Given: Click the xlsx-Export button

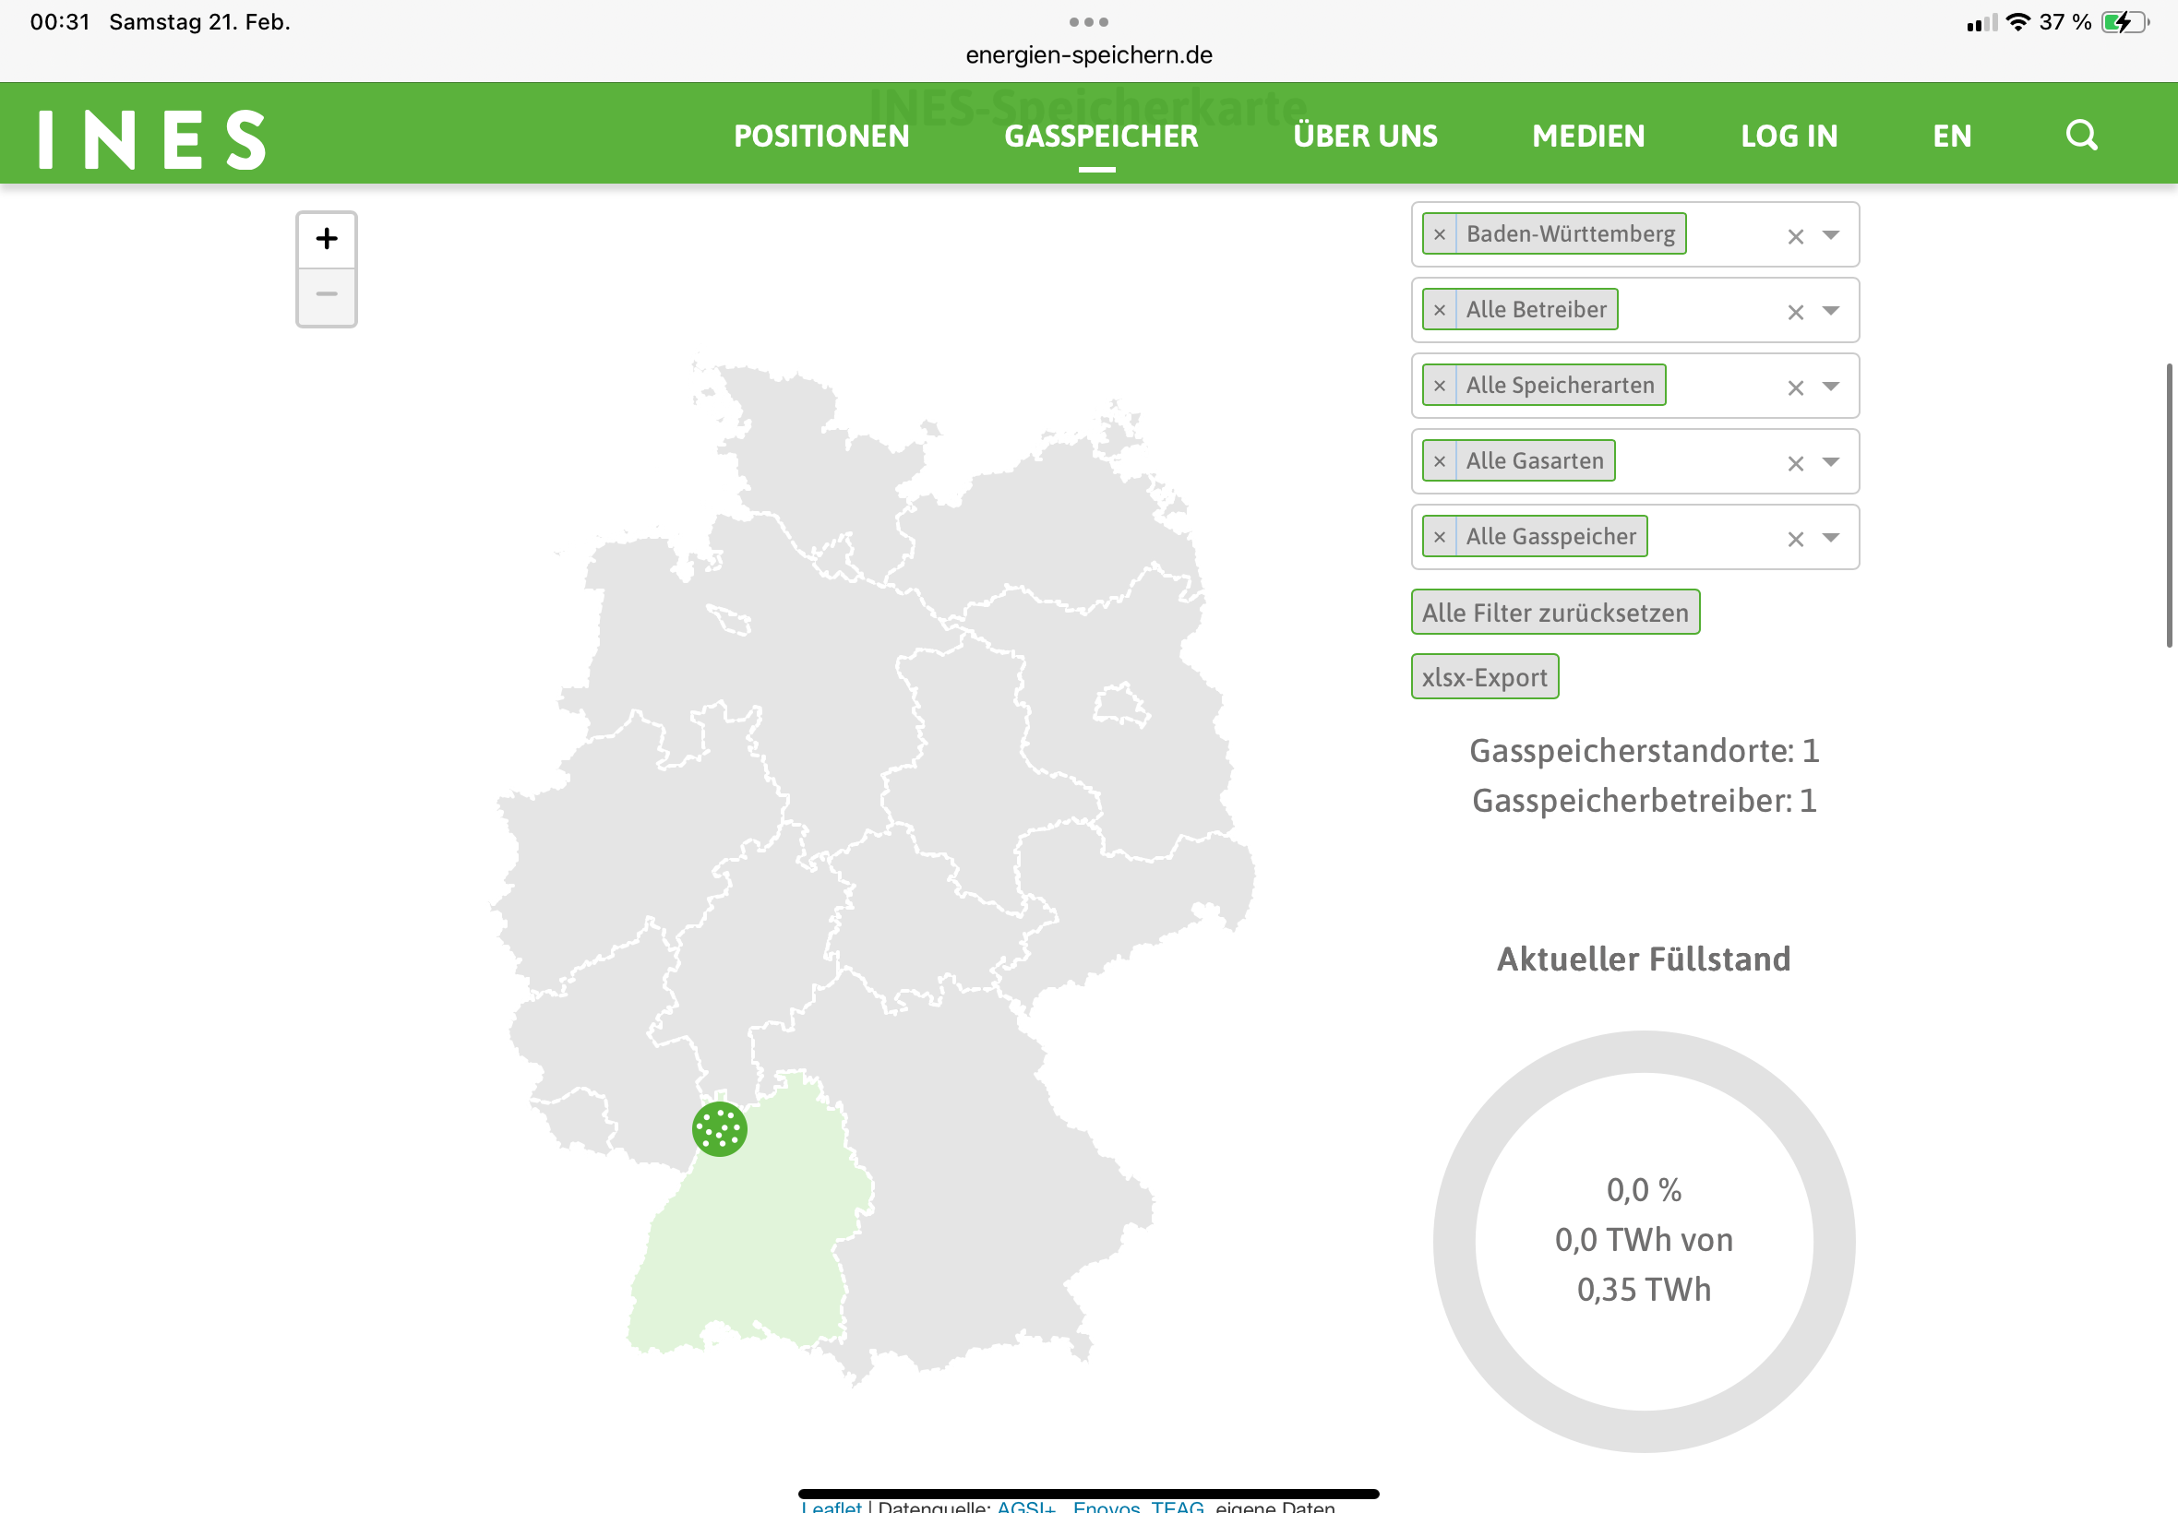Looking at the screenshot, I should pos(1484,677).
